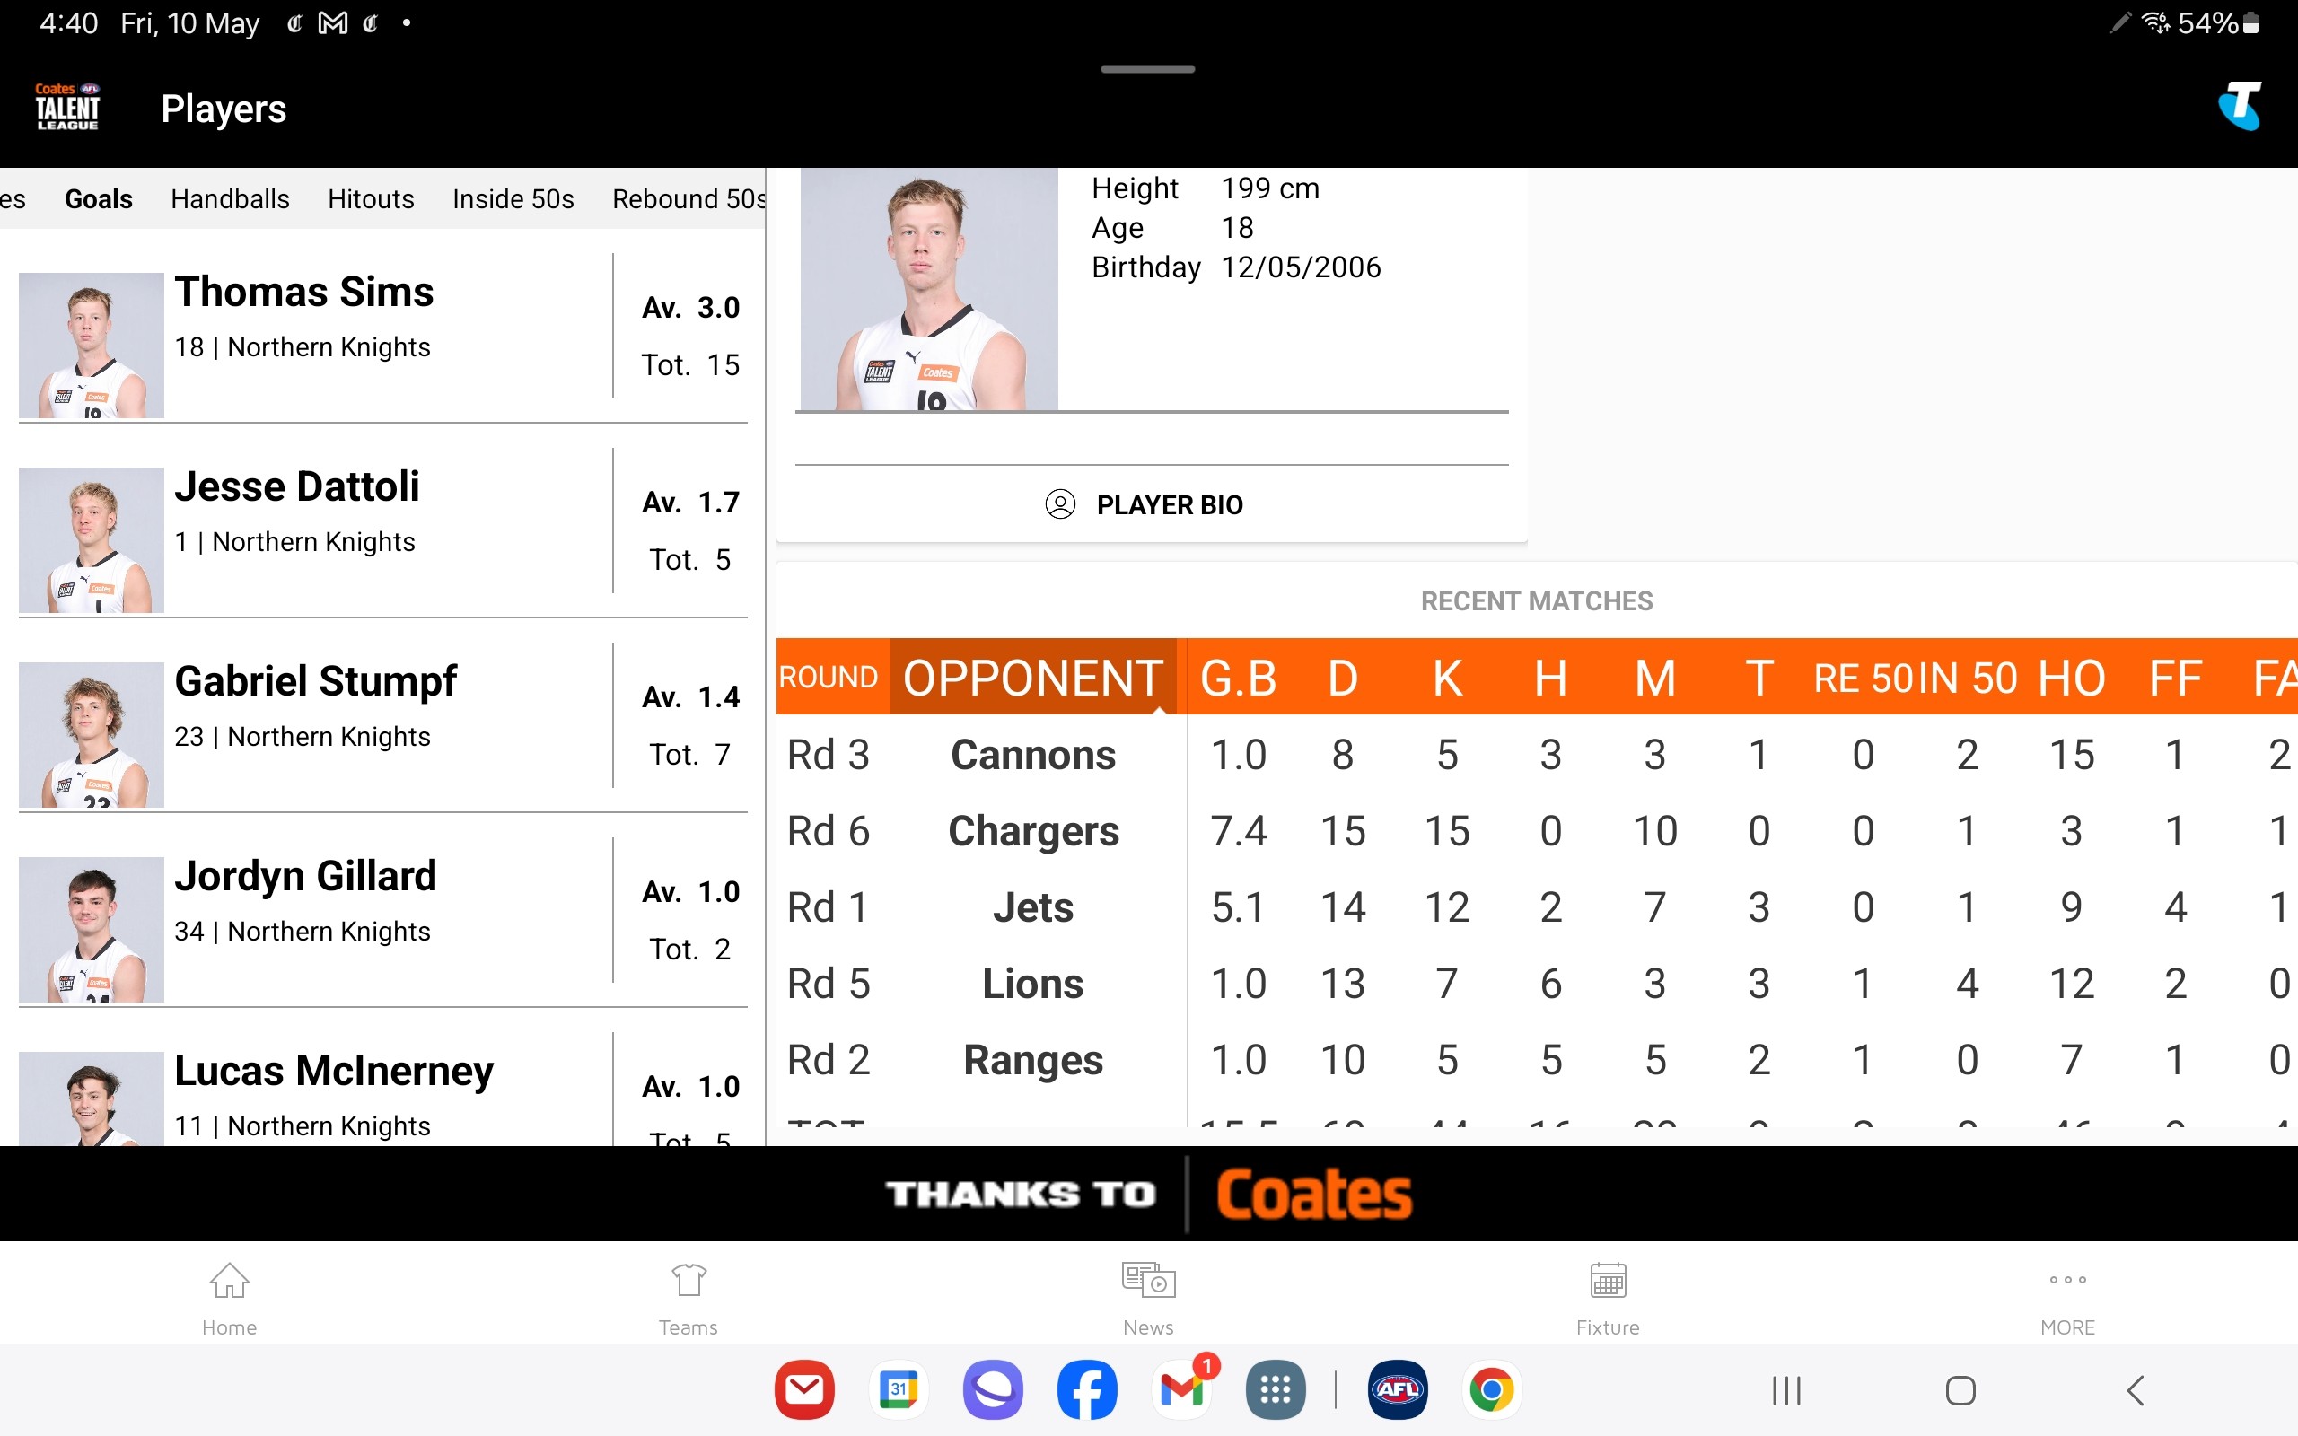Viewport: 2298px width, 1436px height.
Task: Tap the Hitouts category tab
Action: coord(371,197)
